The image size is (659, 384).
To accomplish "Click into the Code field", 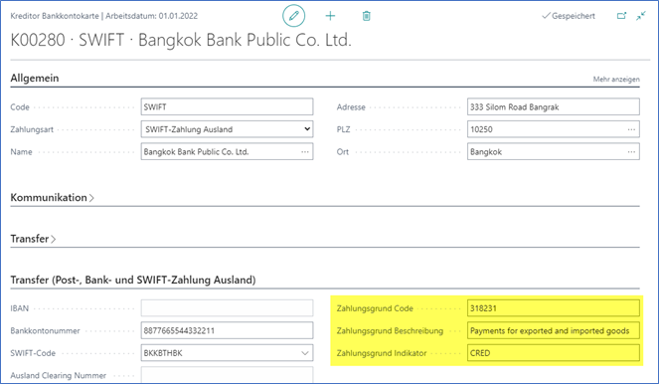I will [x=227, y=106].
